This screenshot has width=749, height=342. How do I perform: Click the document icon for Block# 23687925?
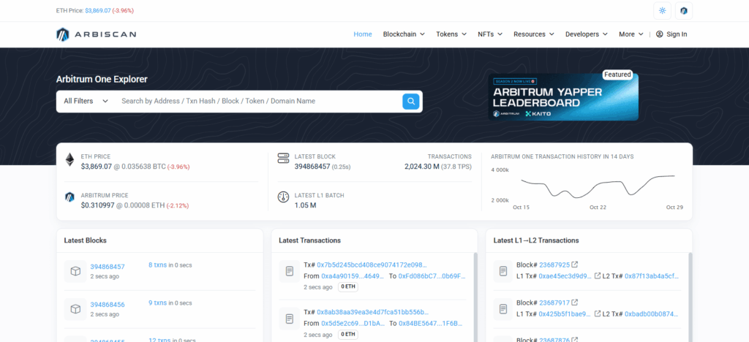point(503,271)
